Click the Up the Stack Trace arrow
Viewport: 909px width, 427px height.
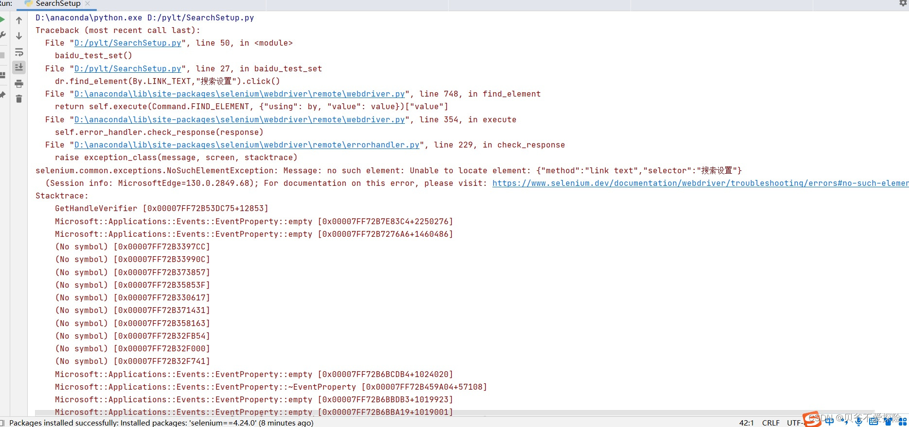pyautogui.click(x=19, y=20)
